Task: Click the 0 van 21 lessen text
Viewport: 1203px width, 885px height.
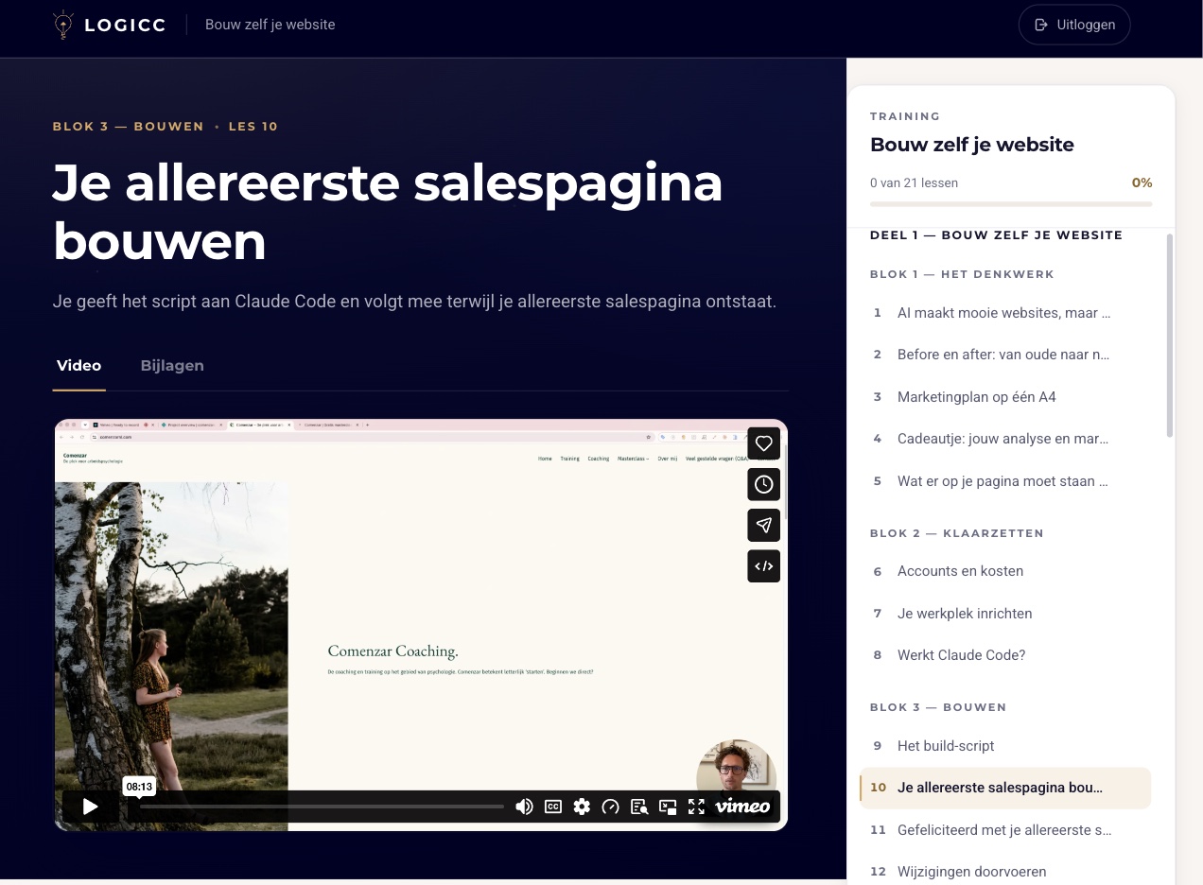Action: (x=914, y=183)
